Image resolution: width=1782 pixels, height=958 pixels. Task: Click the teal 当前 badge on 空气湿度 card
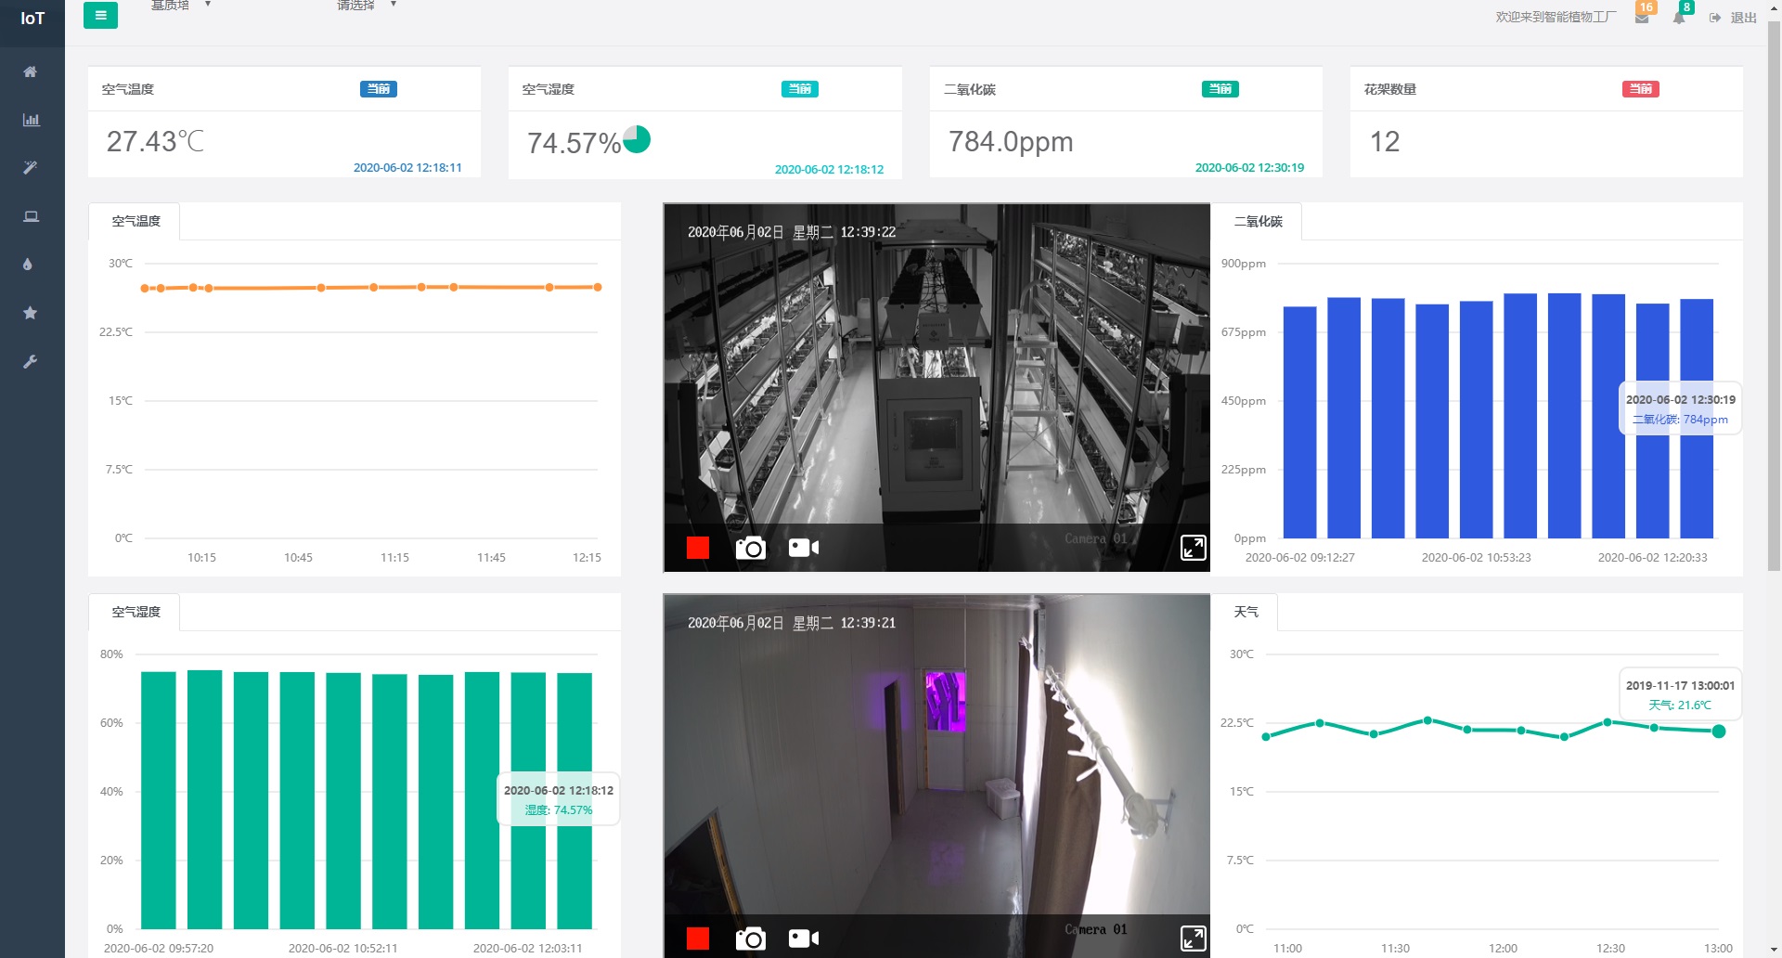coord(800,89)
